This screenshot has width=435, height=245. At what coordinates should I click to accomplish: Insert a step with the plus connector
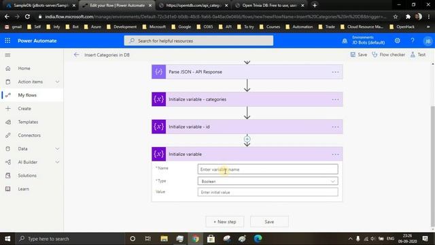coord(247,139)
